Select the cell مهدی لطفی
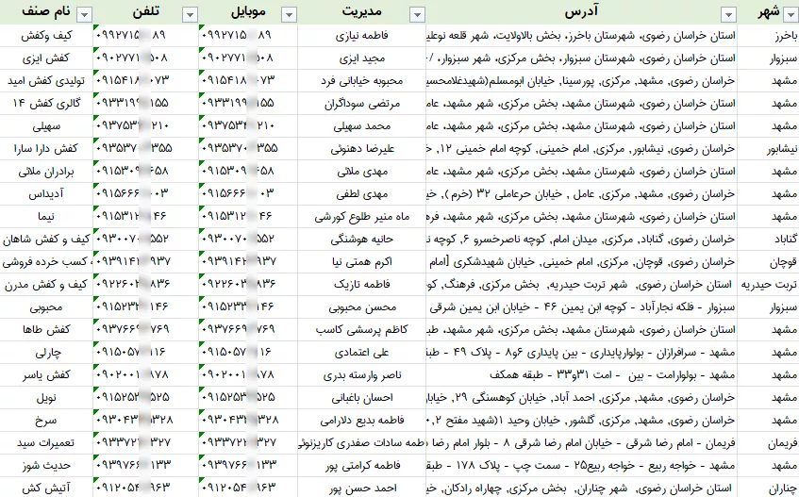The width and height of the screenshot is (799, 497). tap(362, 194)
